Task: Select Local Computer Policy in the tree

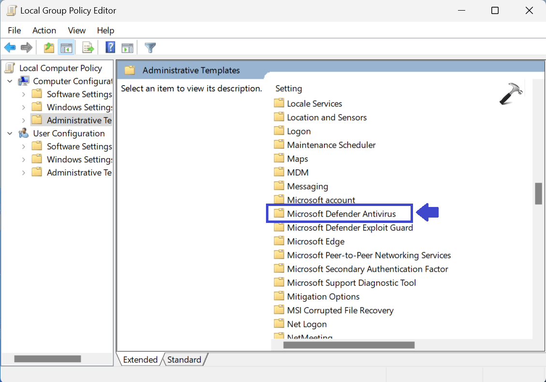Action: tap(60, 68)
